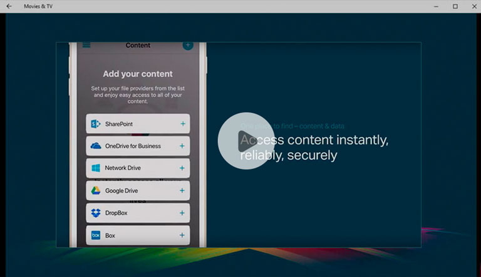Click the DropBox logo icon
The height and width of the screenshot is (277, 481).
pos(96,213)
